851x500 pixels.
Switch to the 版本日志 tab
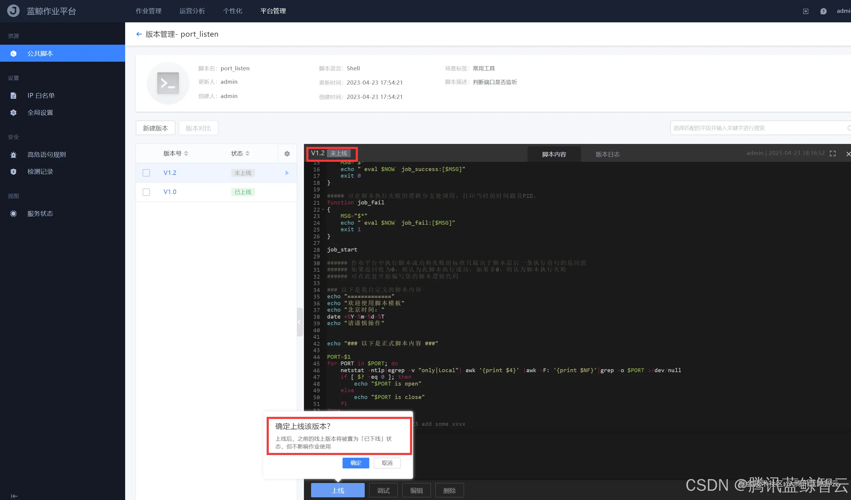click(x=607, y=154)
